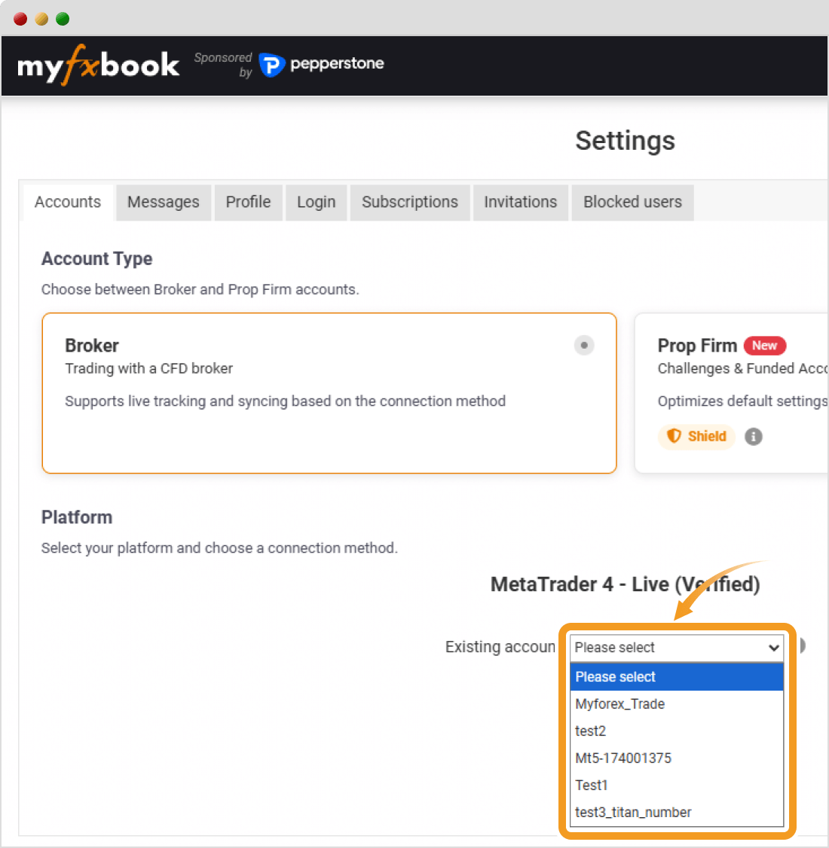Switch to the Accounts tab
This screenshot has height=848, width=829.
point(68,203)
